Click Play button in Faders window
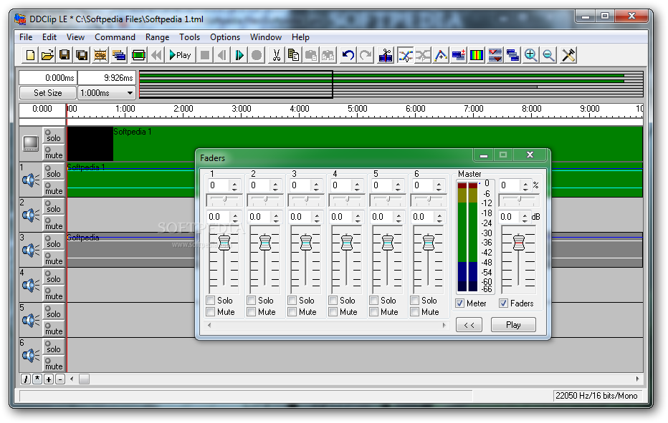 coord(513,325)
